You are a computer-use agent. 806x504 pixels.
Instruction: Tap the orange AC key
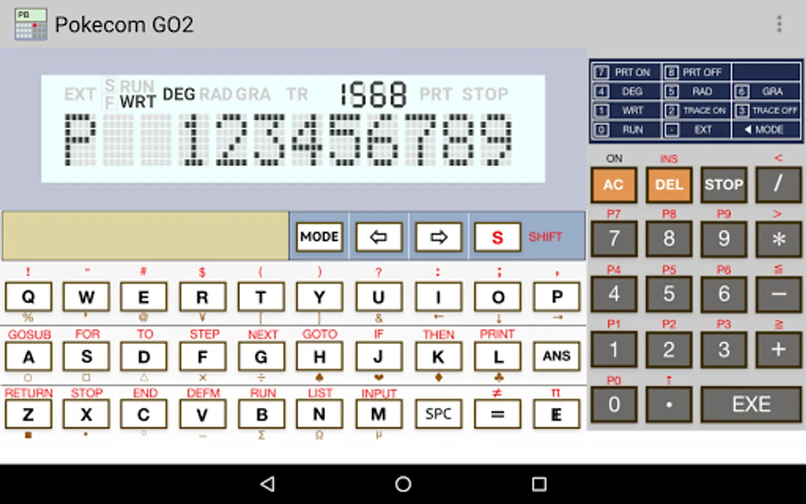[613, 185]
